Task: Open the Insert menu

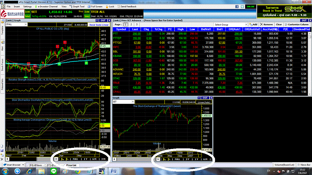Action: coord(17,7)
